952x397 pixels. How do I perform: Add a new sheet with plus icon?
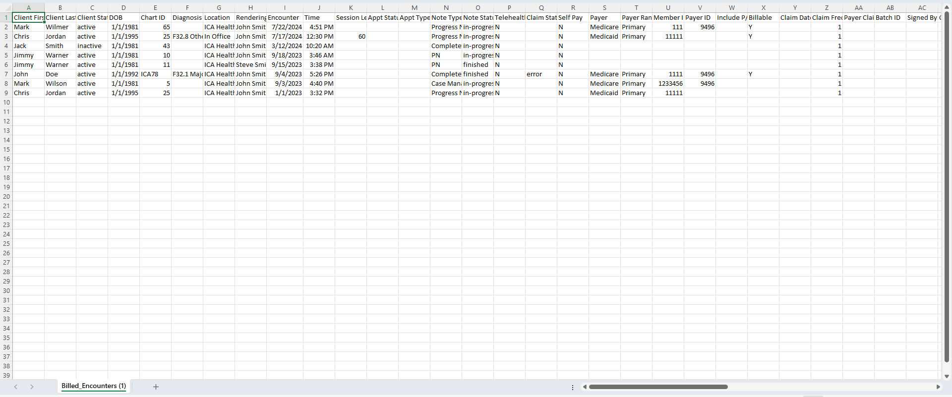click(156, 387)
